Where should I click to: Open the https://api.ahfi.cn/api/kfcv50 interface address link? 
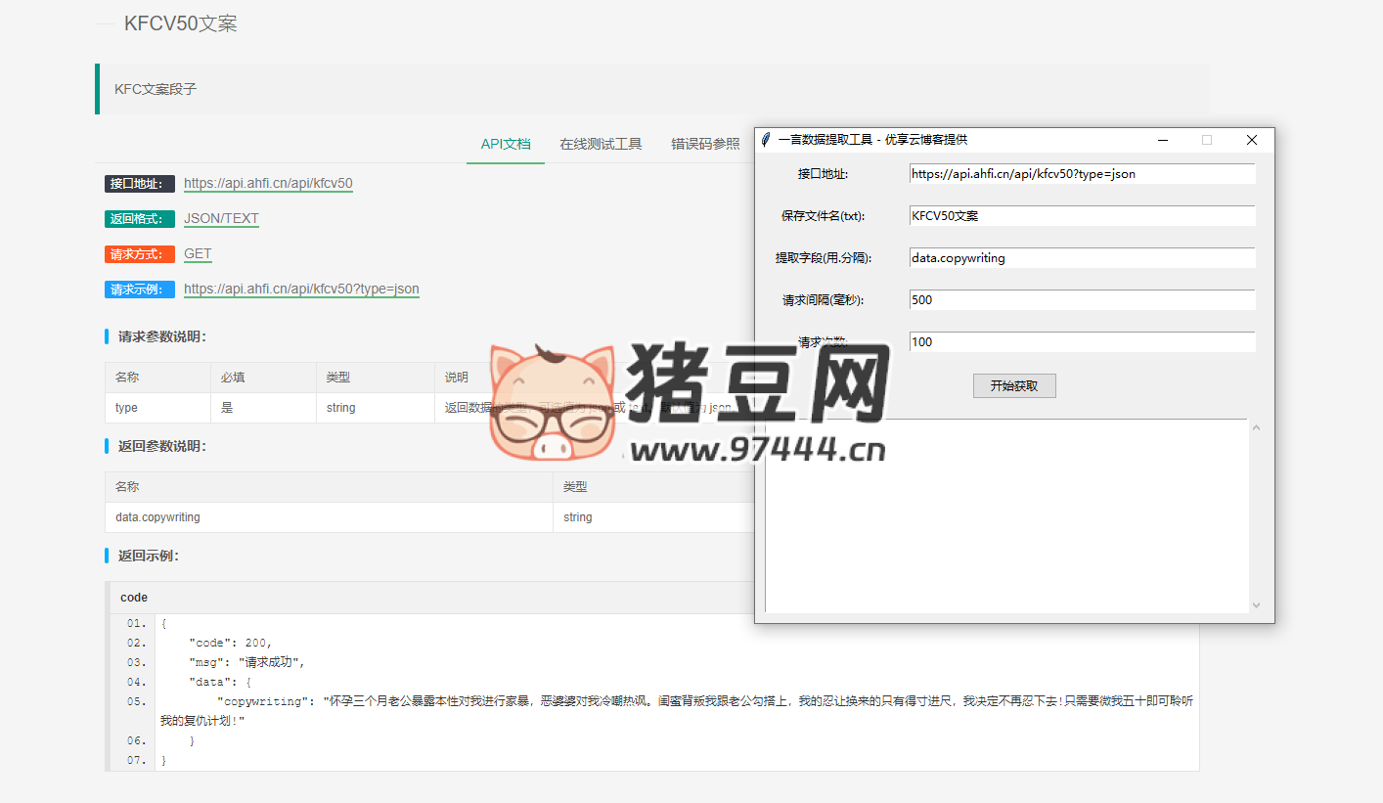click(268, 183)
